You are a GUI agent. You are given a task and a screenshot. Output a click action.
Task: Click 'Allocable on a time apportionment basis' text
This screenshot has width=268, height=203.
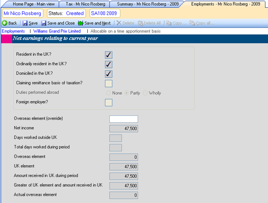point(126,31)
